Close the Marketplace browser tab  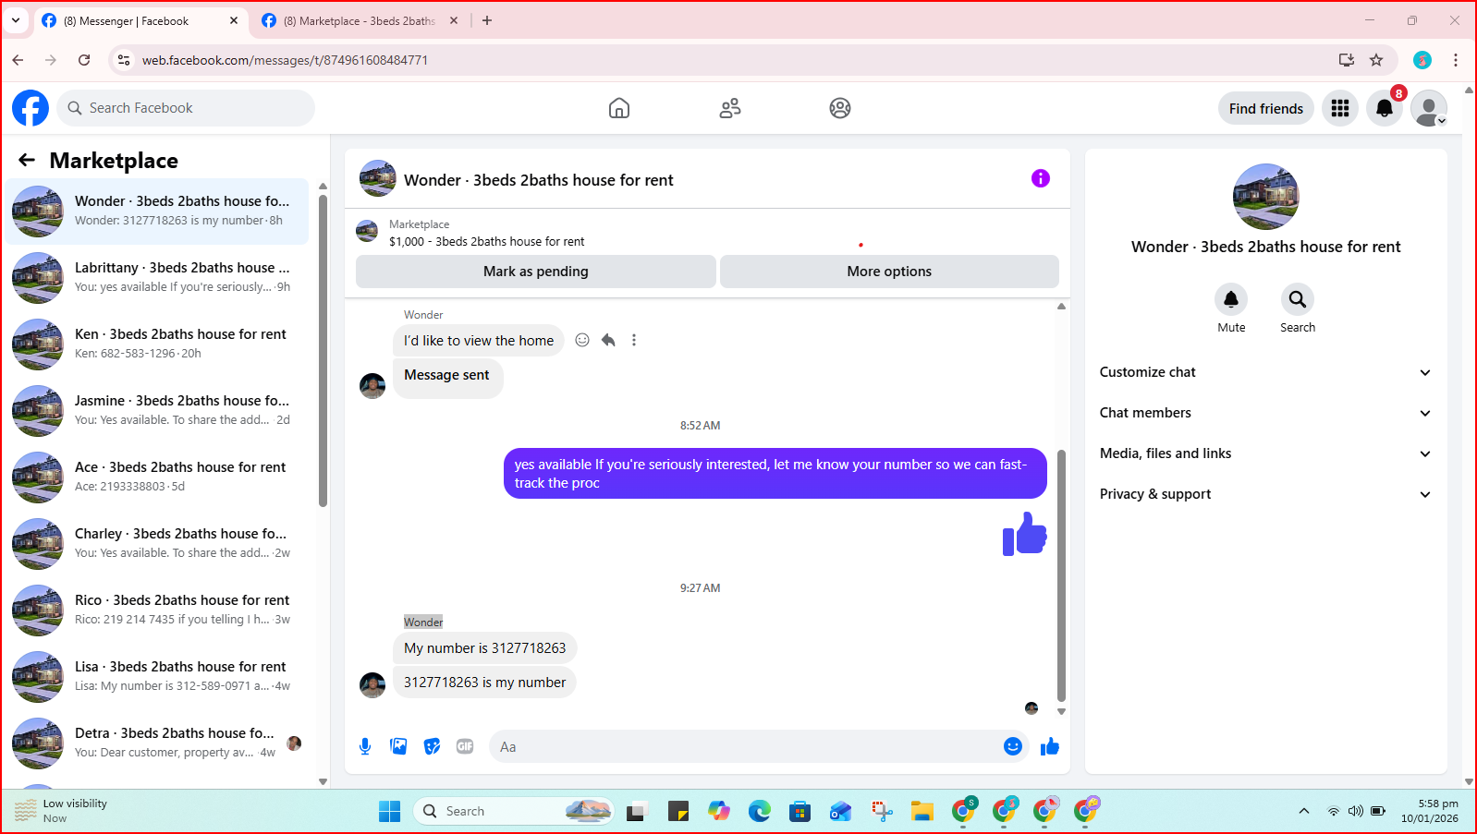point(454,20)
